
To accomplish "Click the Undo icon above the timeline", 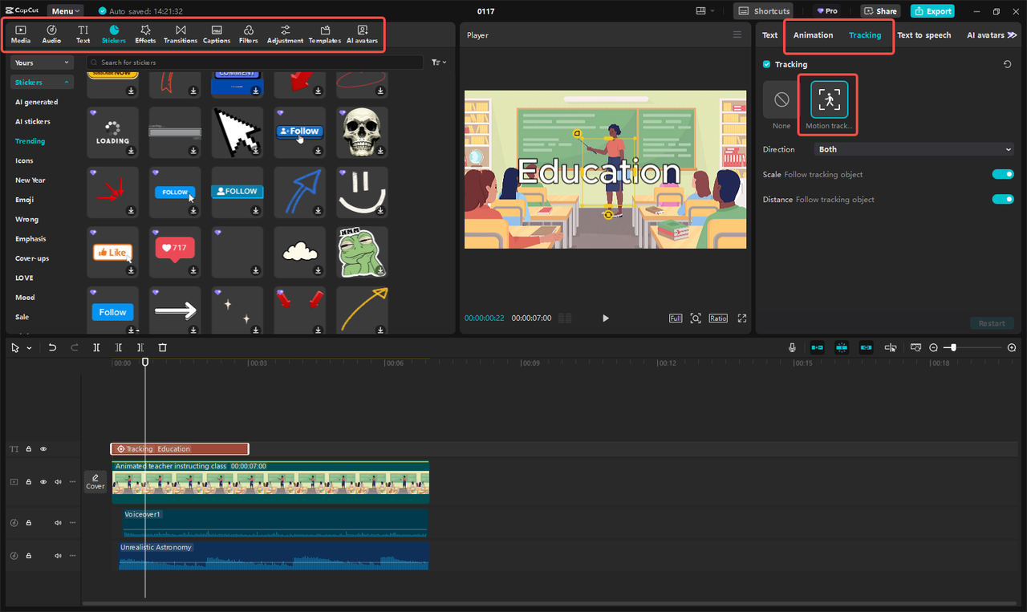I will (52, 347).
